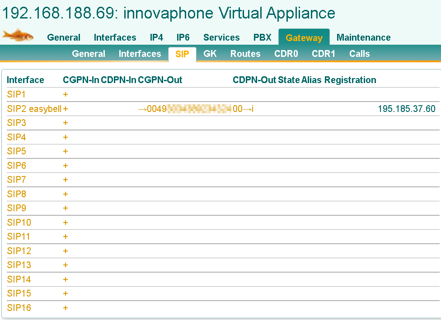The width and height of the screenshot is (441, 320).
Task: Open the SIP10 interface configuration
Action: (x=19, y=223)
